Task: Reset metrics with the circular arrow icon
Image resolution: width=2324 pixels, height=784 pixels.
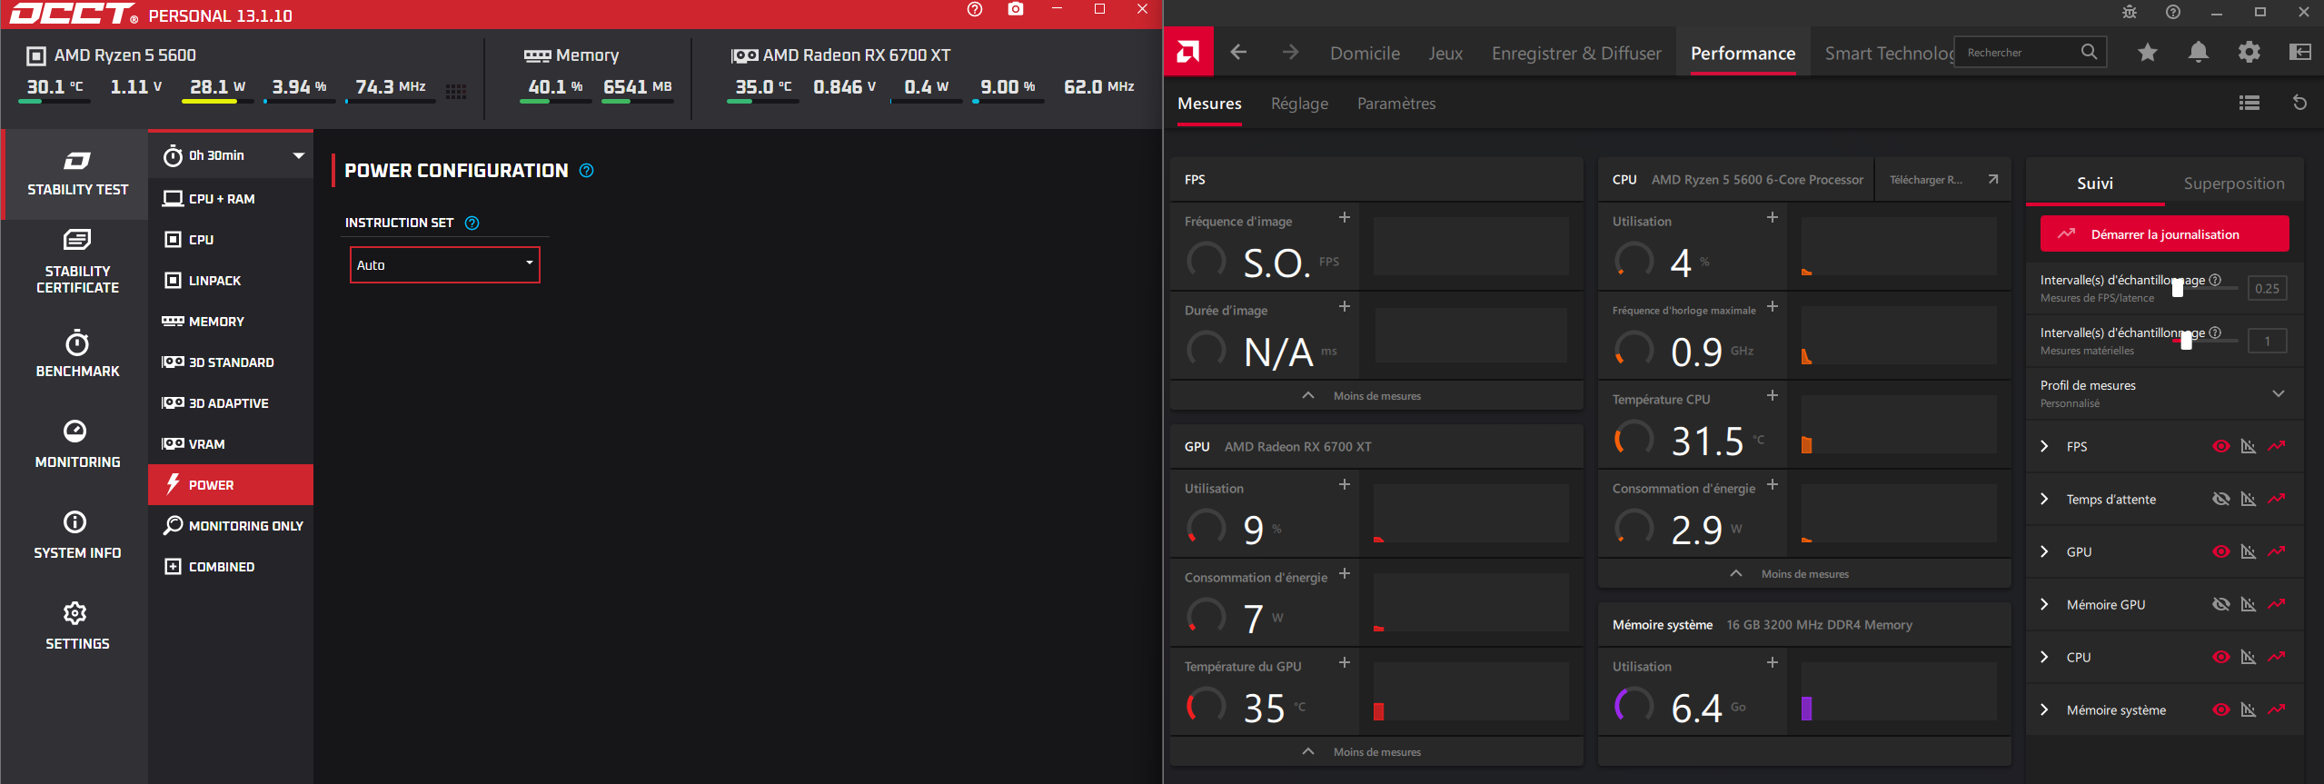Action: [x=2299, y=104]
